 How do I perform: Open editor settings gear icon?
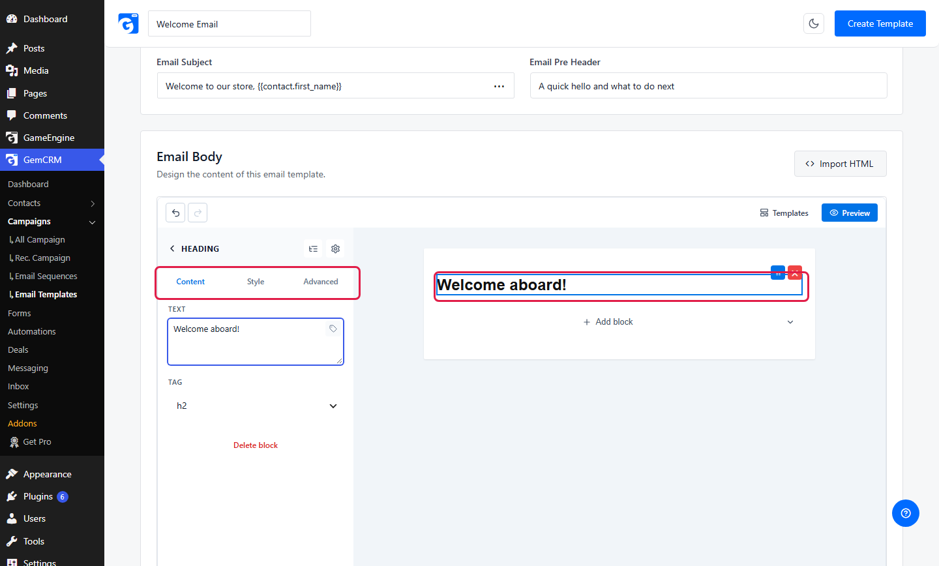[336, 248]
